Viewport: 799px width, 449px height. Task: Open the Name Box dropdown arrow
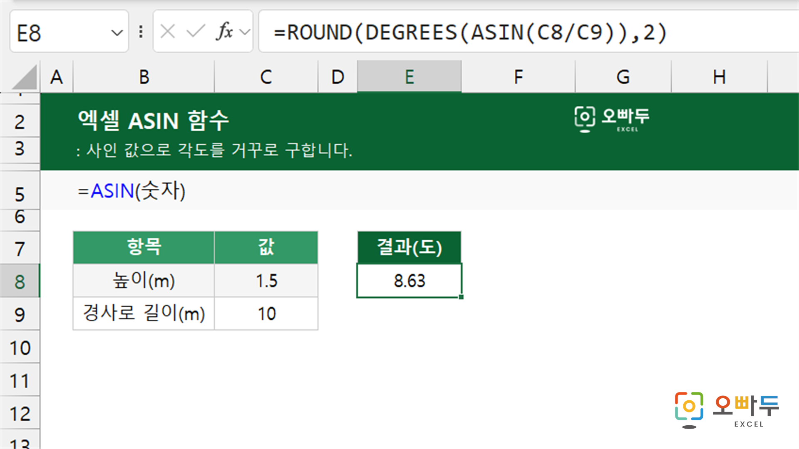[x=117, y=33]
